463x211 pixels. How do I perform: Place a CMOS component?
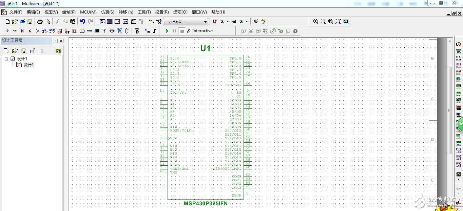(x=52, y=31)
